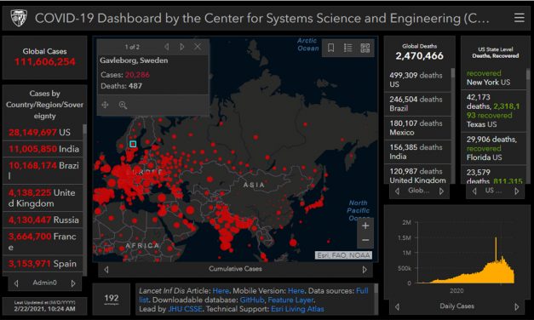Close the Gavleborg, Sweden popup
This screenshot has width=534, height=320.
[198, 47]
